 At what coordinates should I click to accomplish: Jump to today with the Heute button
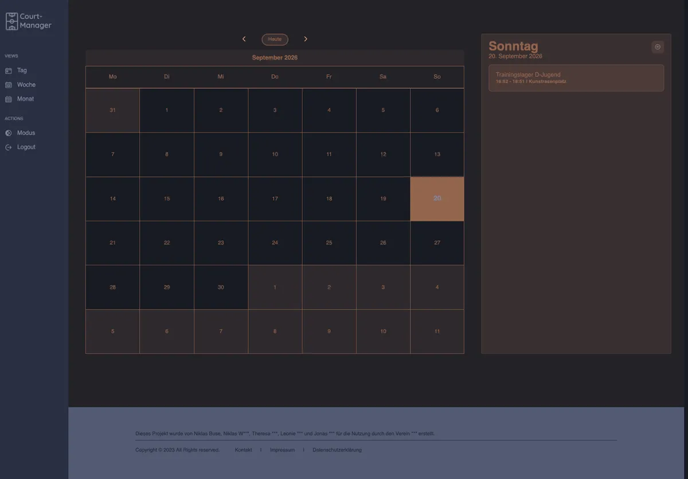coord(275,39)
